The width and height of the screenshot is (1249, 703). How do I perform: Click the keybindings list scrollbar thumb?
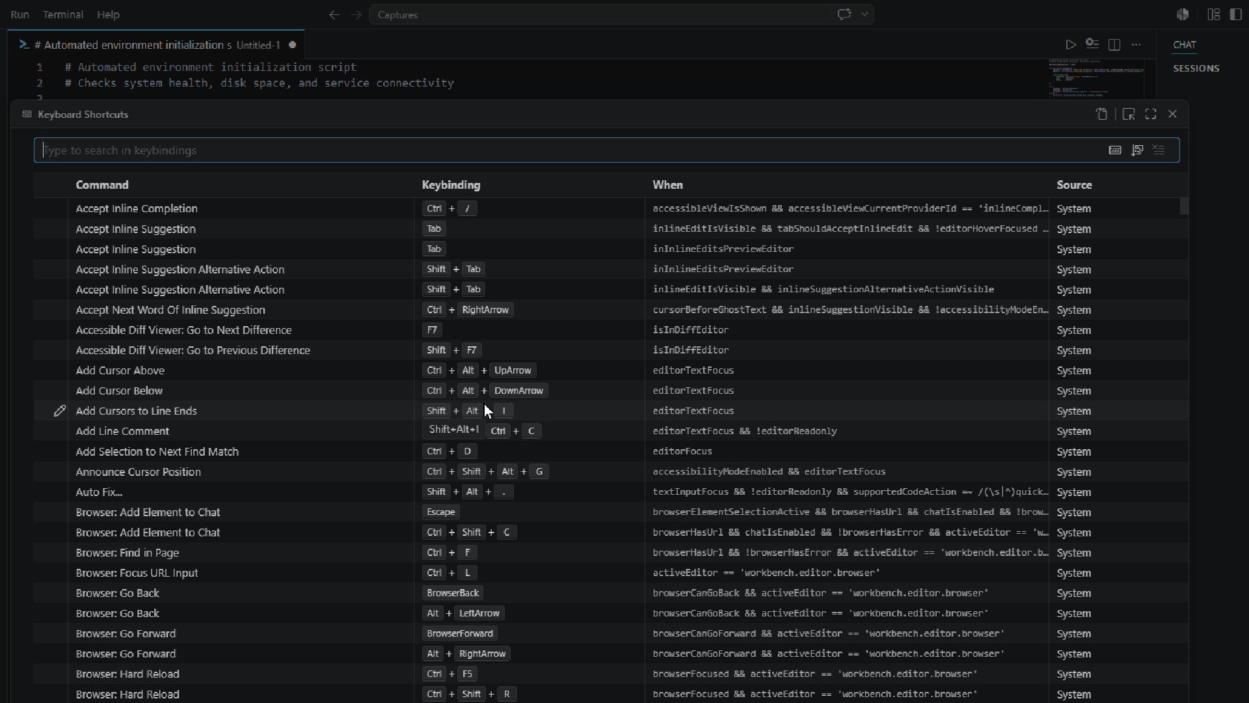point(1185,206)
